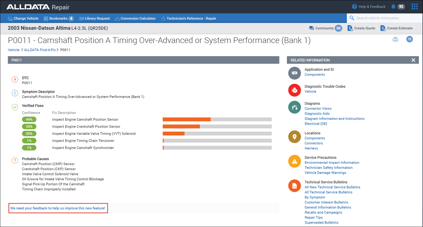Click the Service Precautions warning icon
The width and height of the screenshot is (423, 227).
tap(294, 161)
